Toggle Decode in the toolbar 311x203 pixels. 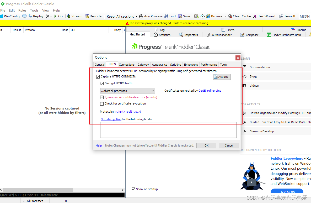(93, 16)
